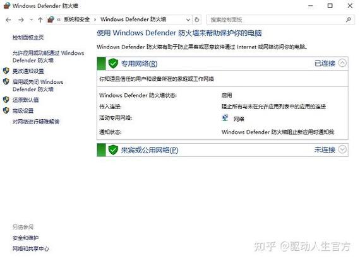
Task: Open 网络和共享中心 link
Action: 31,248
